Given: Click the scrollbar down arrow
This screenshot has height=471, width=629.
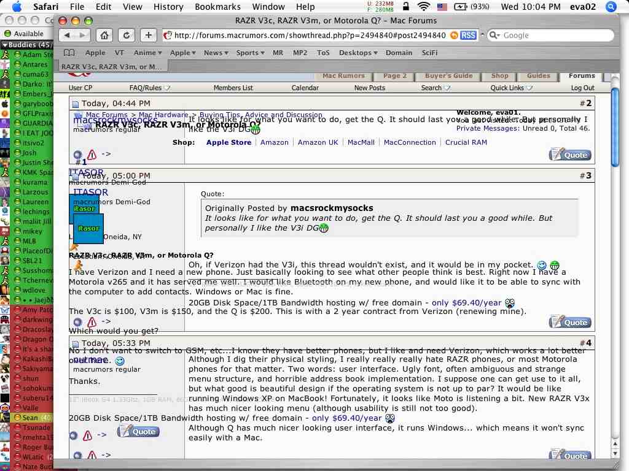Looking at the screenshot, I should click(615, 453).
